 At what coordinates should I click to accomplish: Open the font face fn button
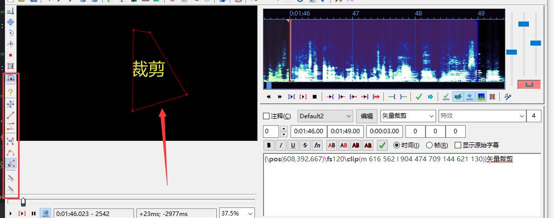click(x=317, y=145)
